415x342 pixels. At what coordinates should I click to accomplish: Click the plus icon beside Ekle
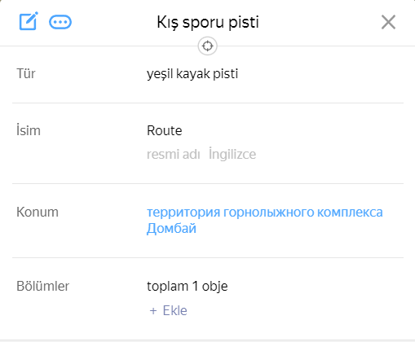[x=153, y=311]
